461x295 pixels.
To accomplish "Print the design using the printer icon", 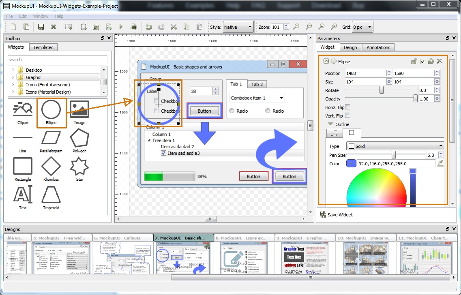I will [134, 27].
